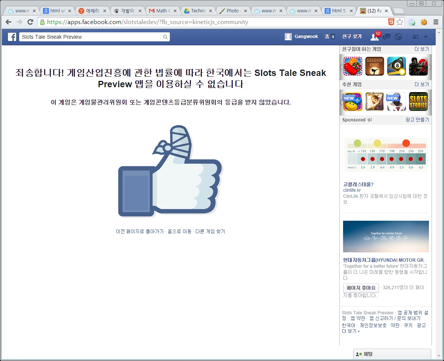Click 친구 찾기 in header
444x361 pixels.
coord(352,36)
